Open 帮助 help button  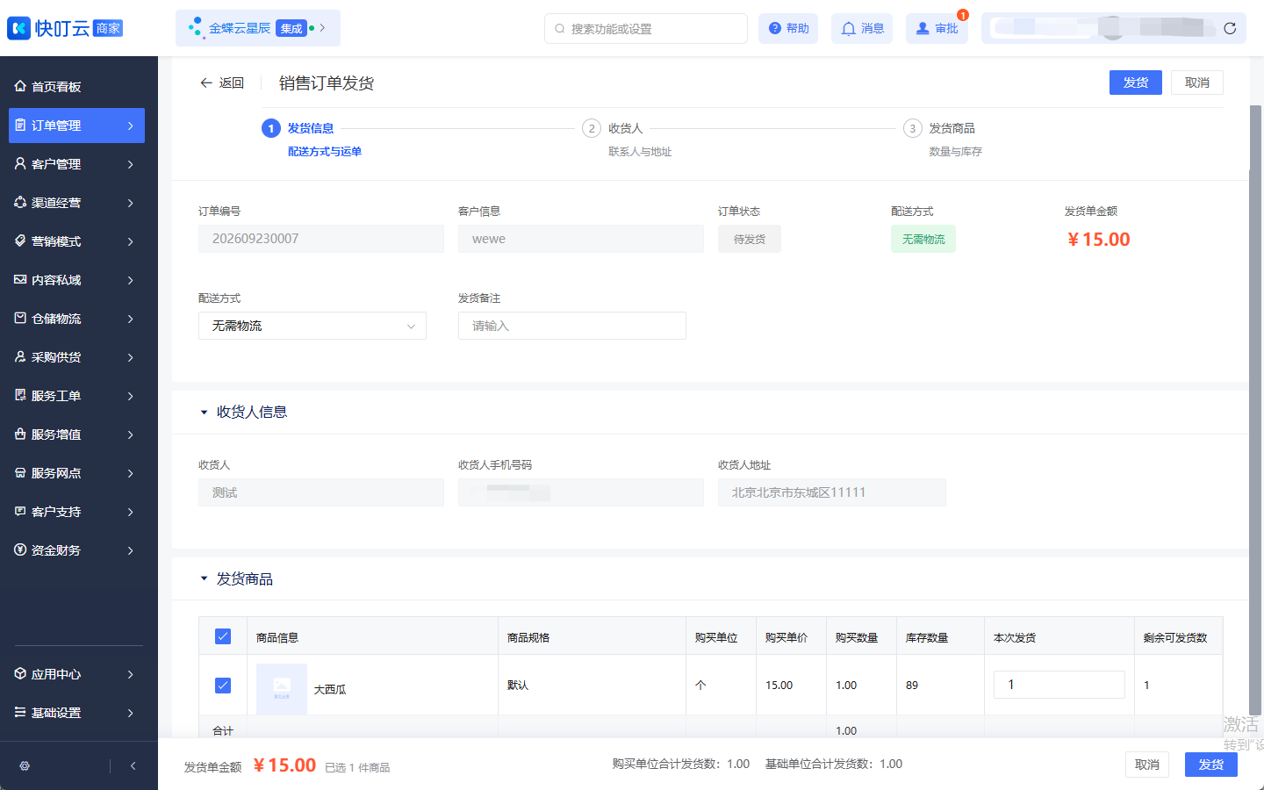[x=788, y=28]
